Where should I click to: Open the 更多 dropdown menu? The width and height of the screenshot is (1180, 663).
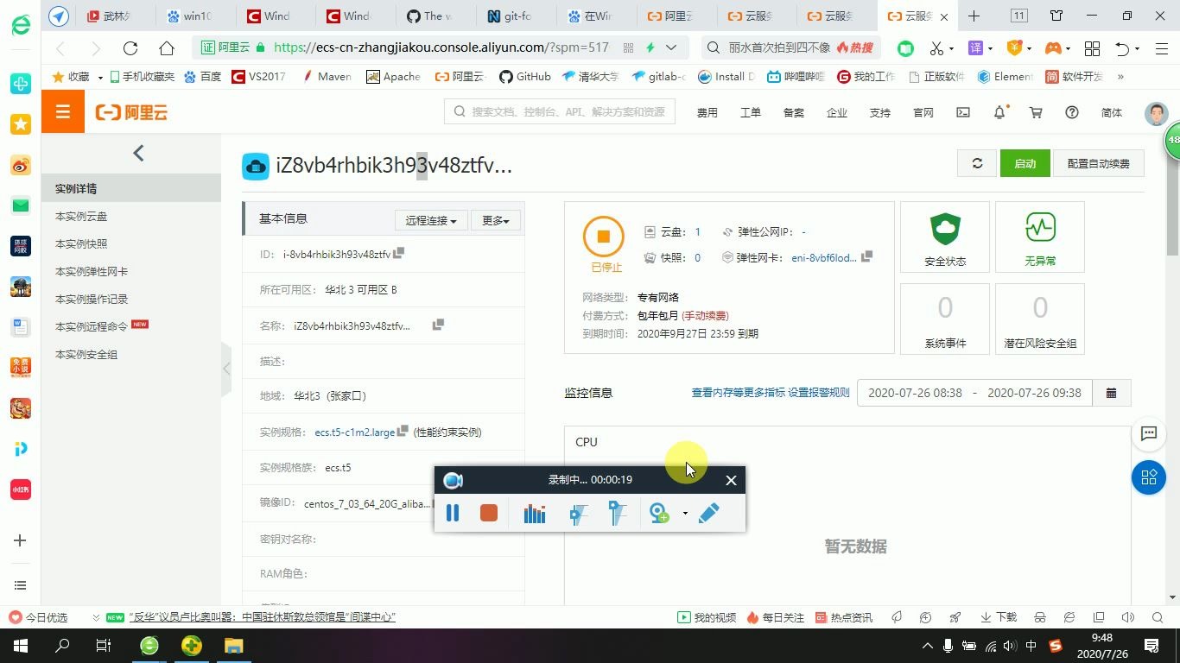click(495, 220)
